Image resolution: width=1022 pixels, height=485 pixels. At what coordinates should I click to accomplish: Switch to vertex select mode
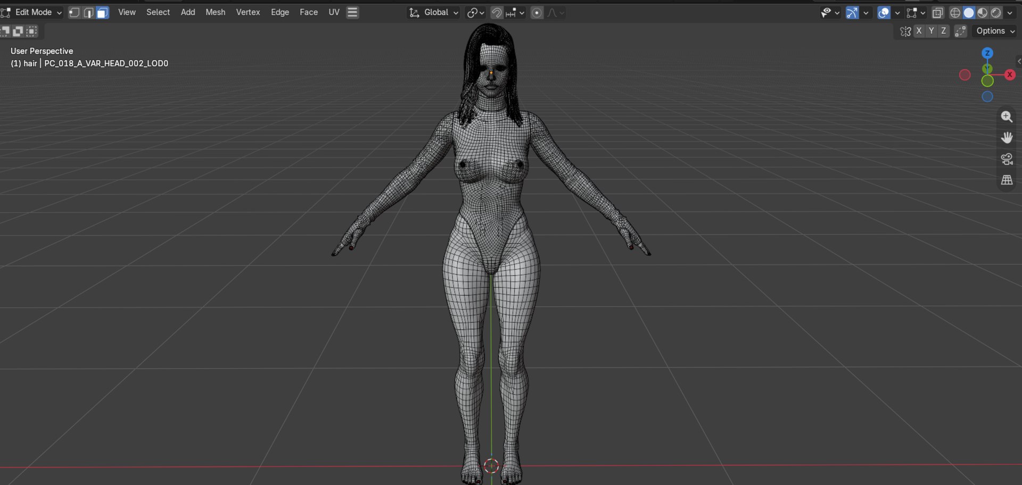pos(75,12)
